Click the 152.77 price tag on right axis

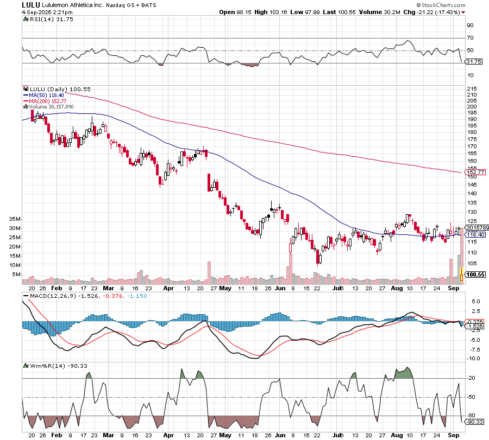(475, 172)
